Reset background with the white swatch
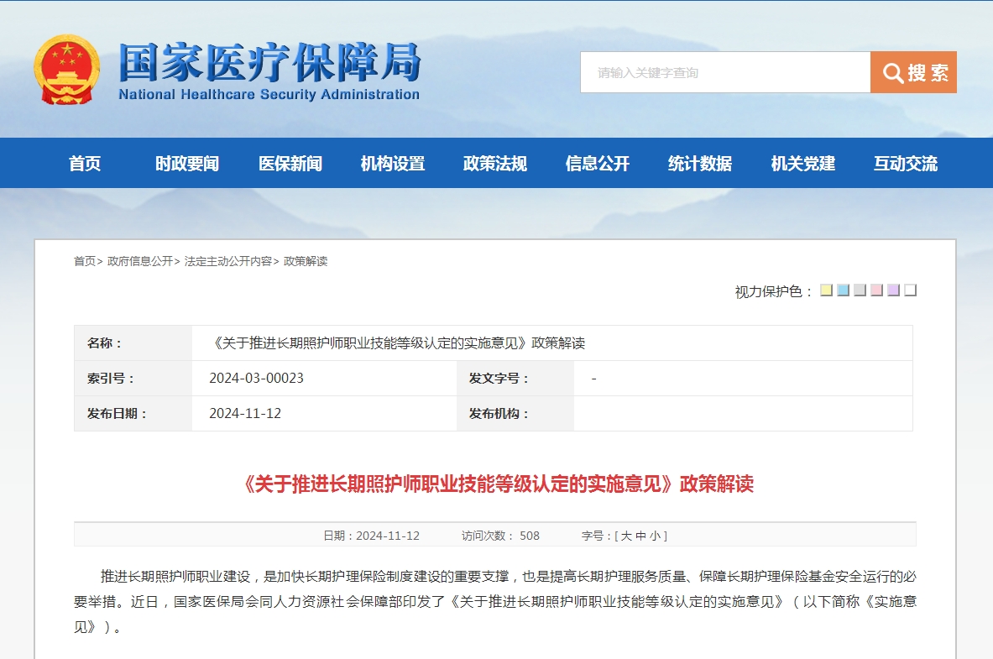The width and height of the screenshot is (993, 659). [911, 290]
